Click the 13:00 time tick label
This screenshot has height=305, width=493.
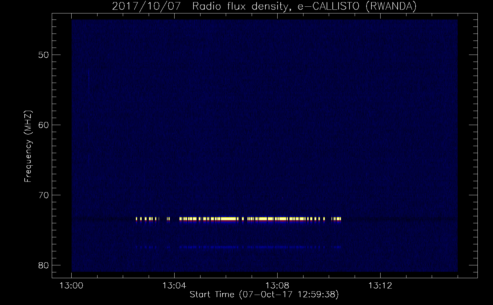point(71,286)
